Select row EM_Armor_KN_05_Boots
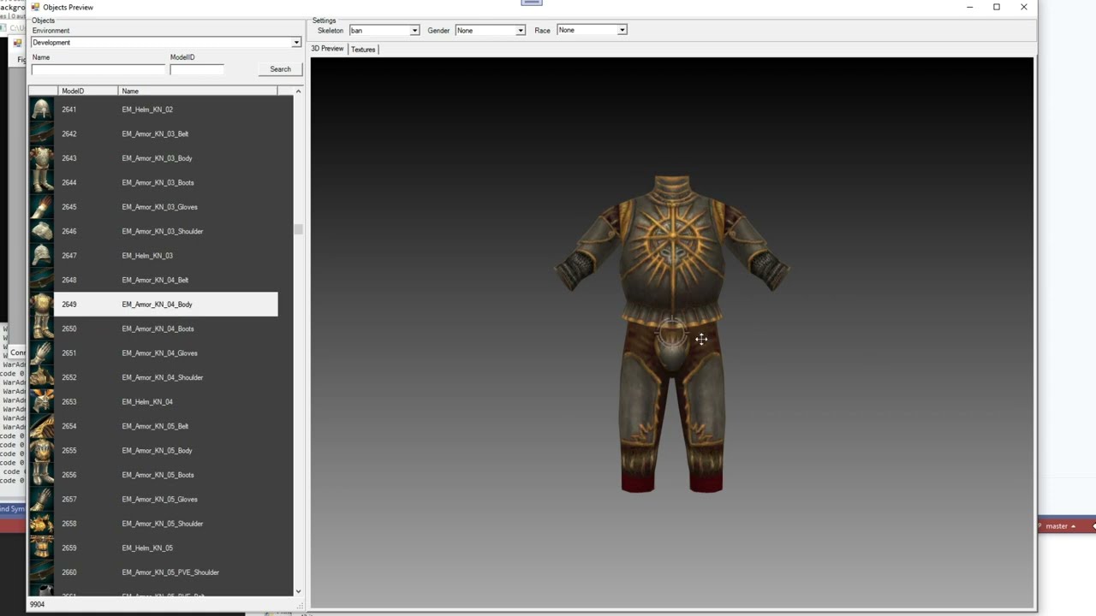Screen dimensions: 1096x616 pyautogui.click(x=166, y=475)
